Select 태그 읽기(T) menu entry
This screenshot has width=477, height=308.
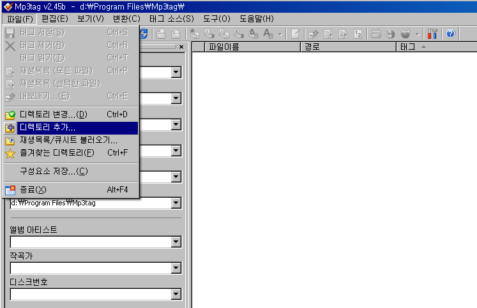click(71, 58)
